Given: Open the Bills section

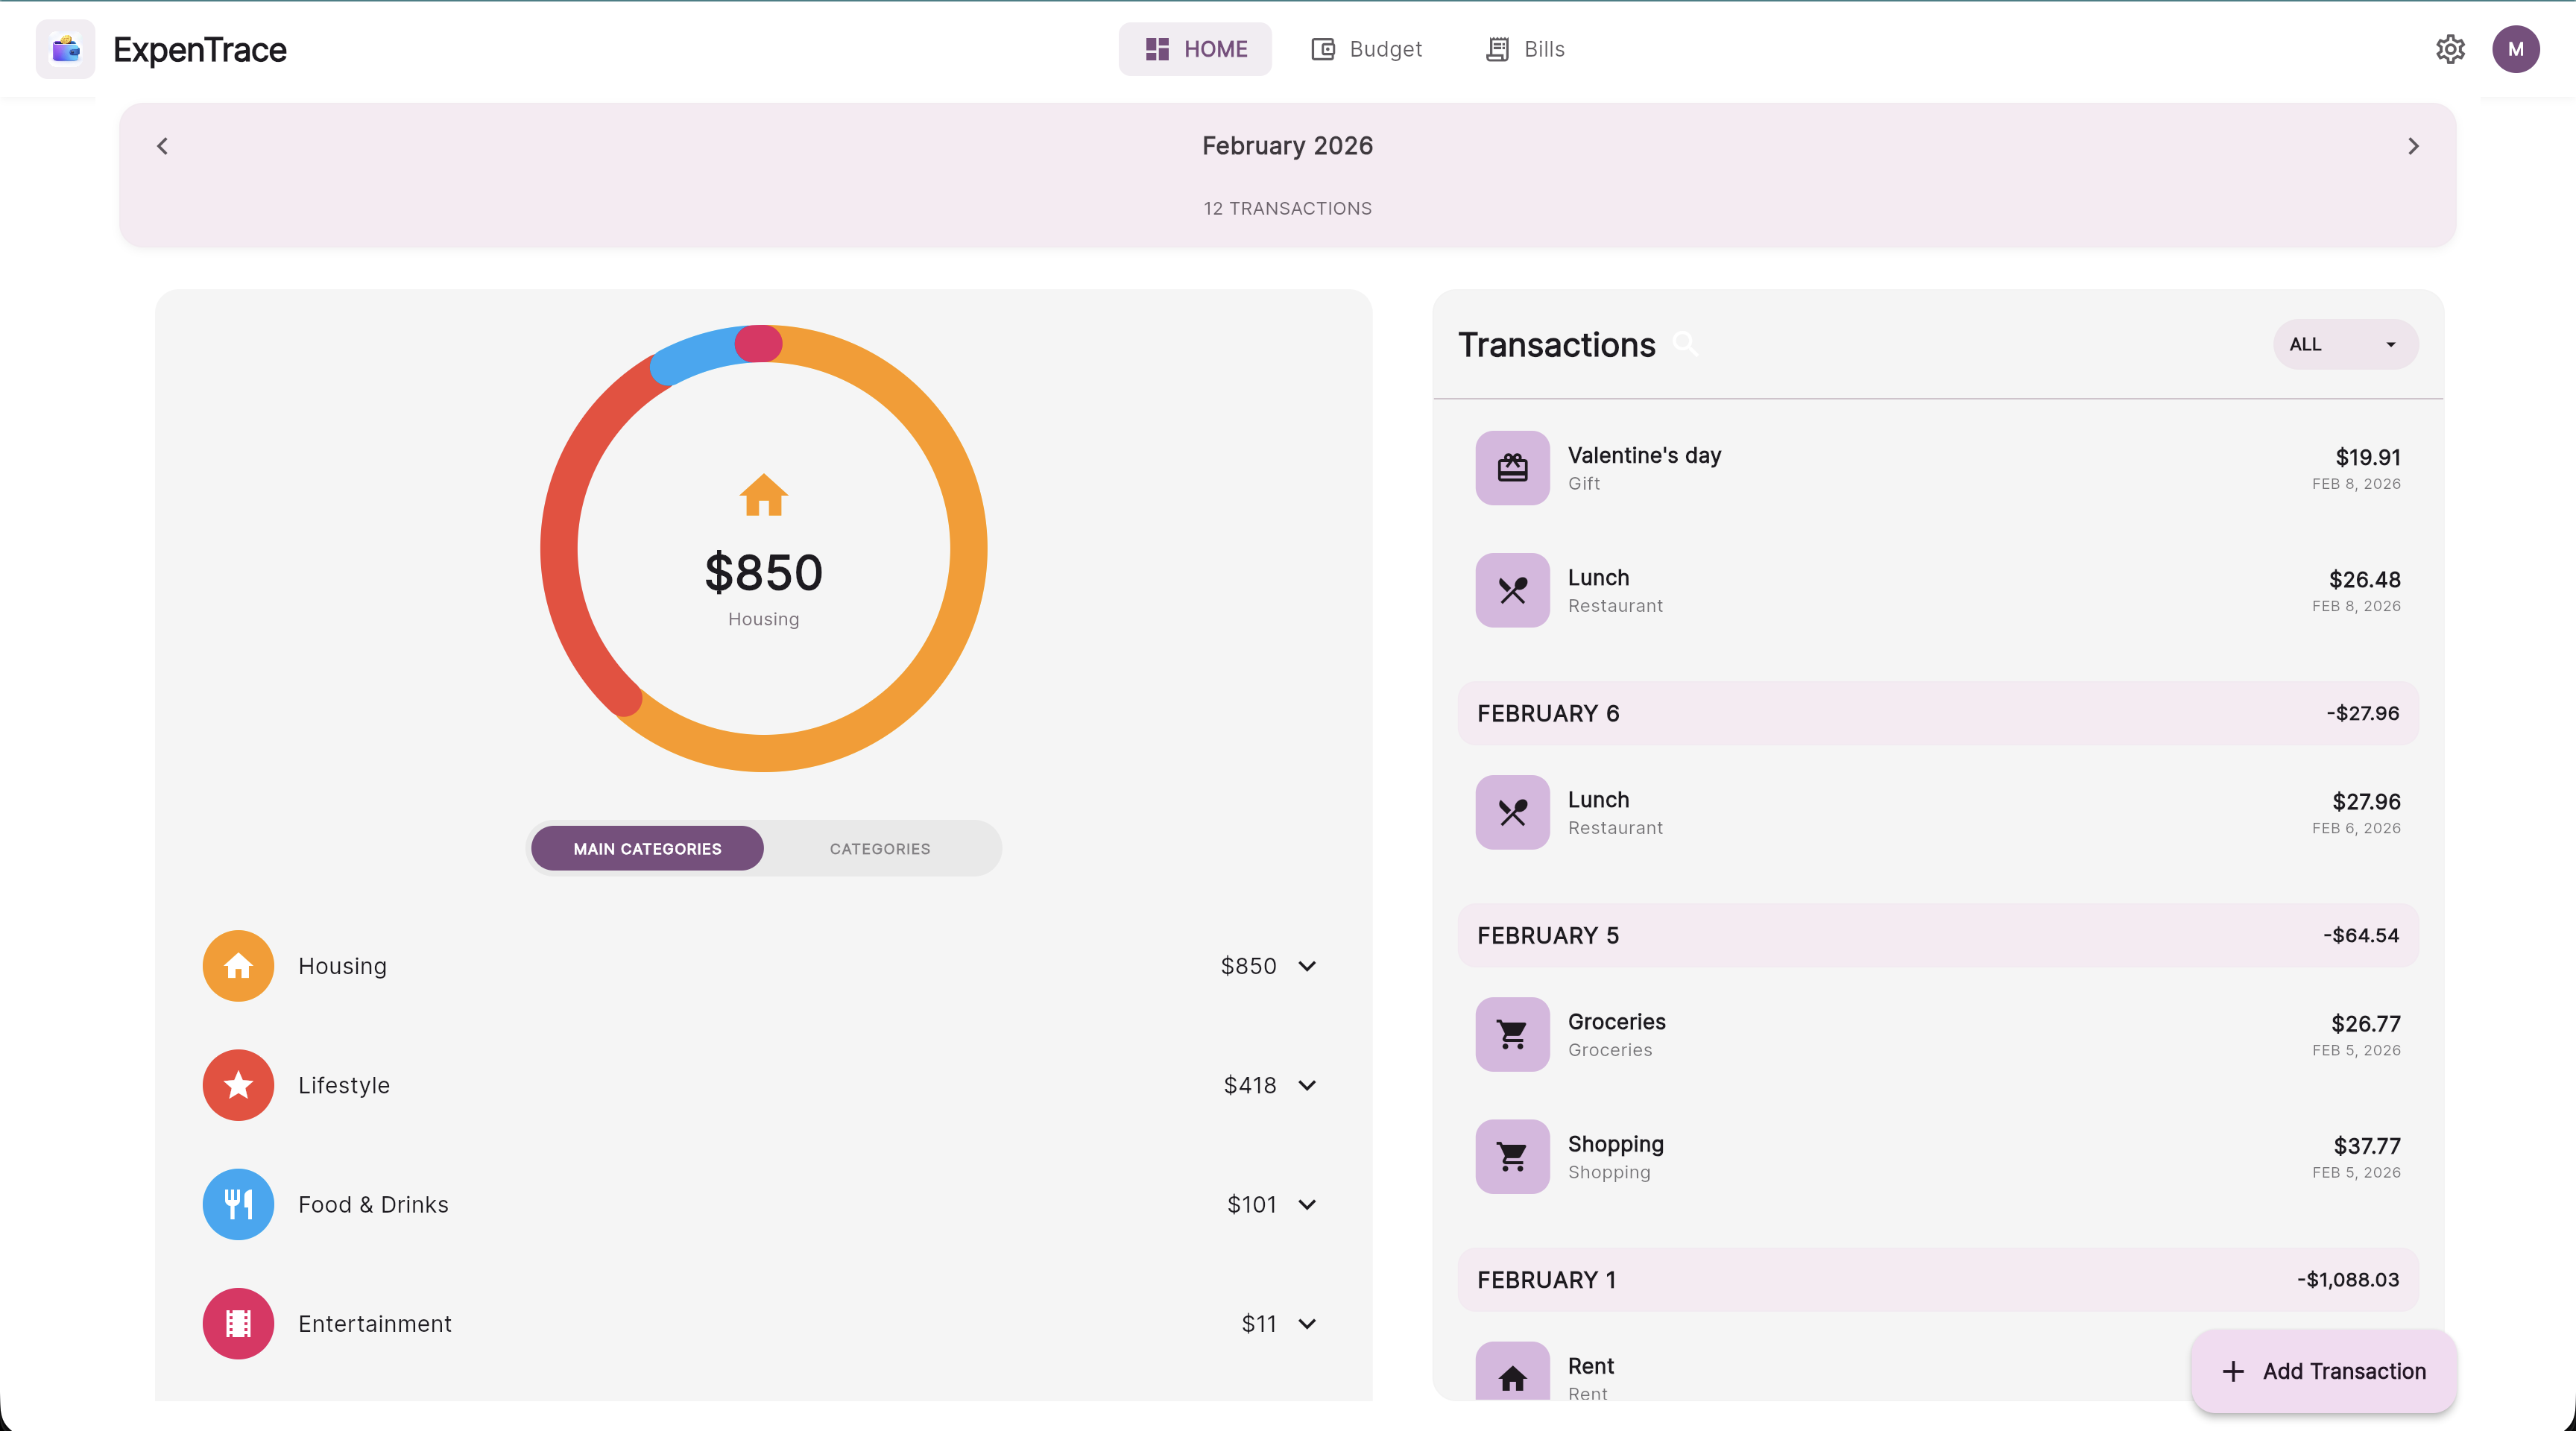Looking at the screenshot, I should click(1524, 49).
